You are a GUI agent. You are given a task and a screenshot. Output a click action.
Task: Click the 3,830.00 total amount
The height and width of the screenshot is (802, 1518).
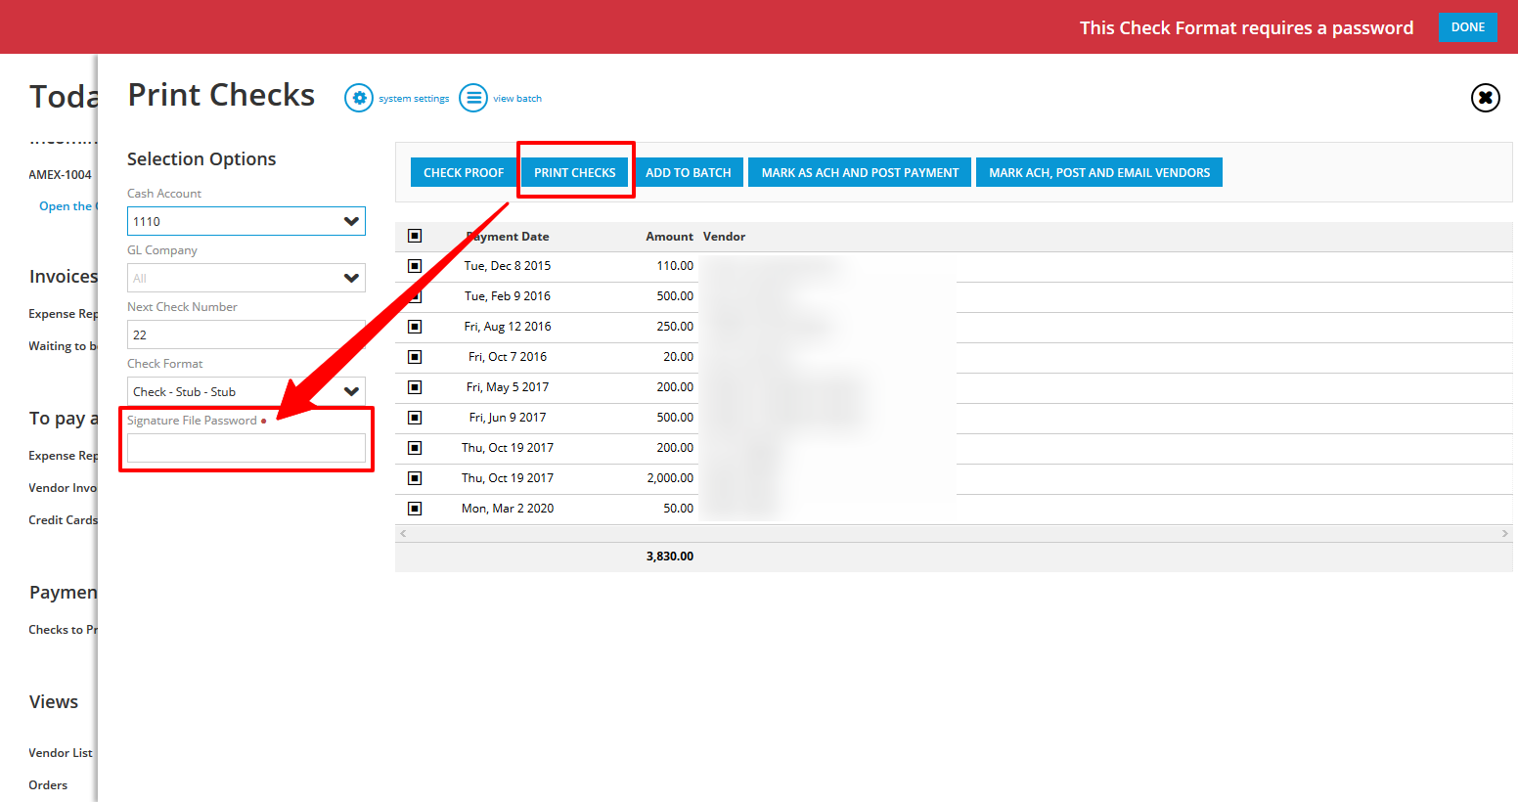tap(670, 557)
